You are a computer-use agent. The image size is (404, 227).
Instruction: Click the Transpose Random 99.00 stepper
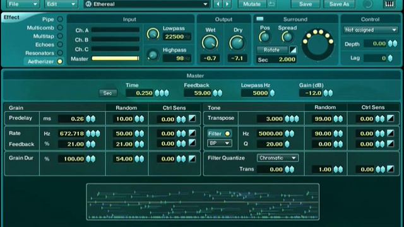(x=338, y=119)
